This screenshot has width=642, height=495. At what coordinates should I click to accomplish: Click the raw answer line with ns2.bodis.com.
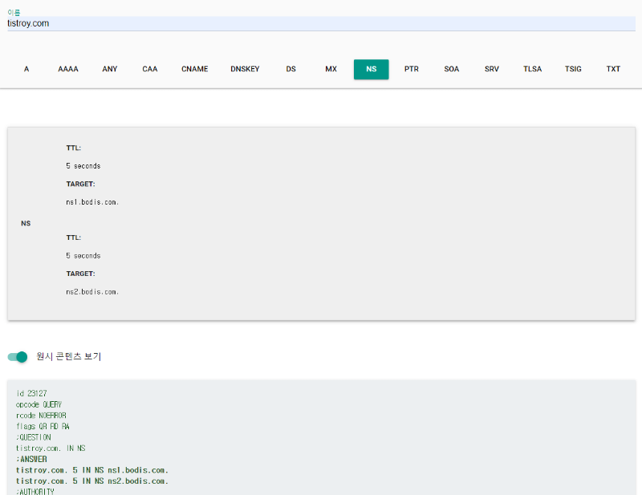tap(92, 481)
